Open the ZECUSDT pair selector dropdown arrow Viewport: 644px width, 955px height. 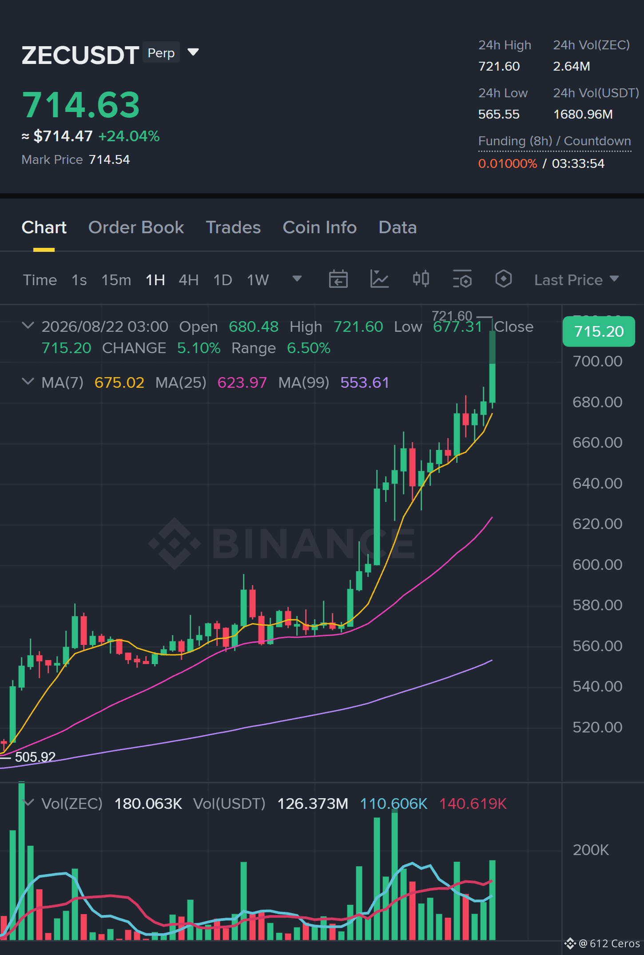(x=193, y=52)
